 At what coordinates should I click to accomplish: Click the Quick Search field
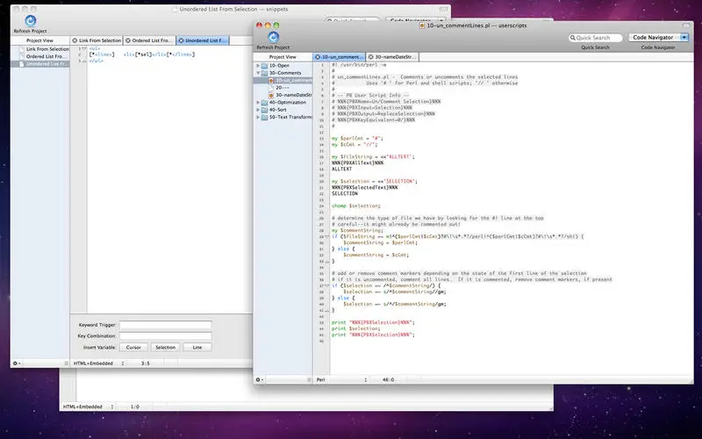[595, 38]
